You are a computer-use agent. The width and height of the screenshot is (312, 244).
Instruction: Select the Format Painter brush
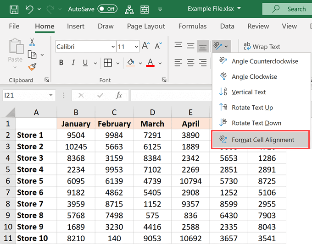tap(32, 67)
